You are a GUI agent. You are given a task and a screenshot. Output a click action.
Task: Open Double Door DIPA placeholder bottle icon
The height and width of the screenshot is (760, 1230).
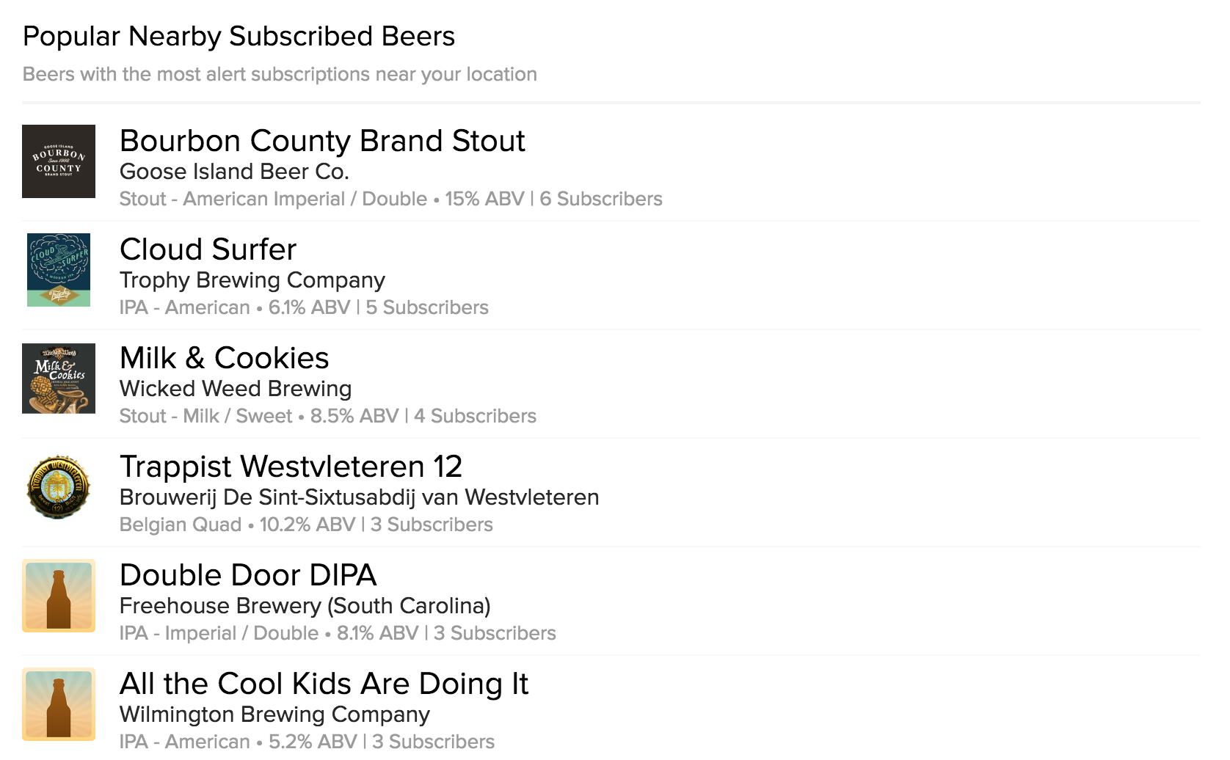(x=59, y=596)
